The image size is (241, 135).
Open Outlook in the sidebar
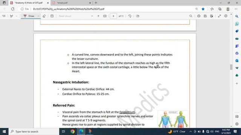pyautogui.click(x=237, y=60)
